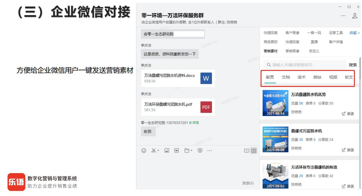
Task: Click the search magnifier icon
Action: pyautogui.click(x=269, y=65)
